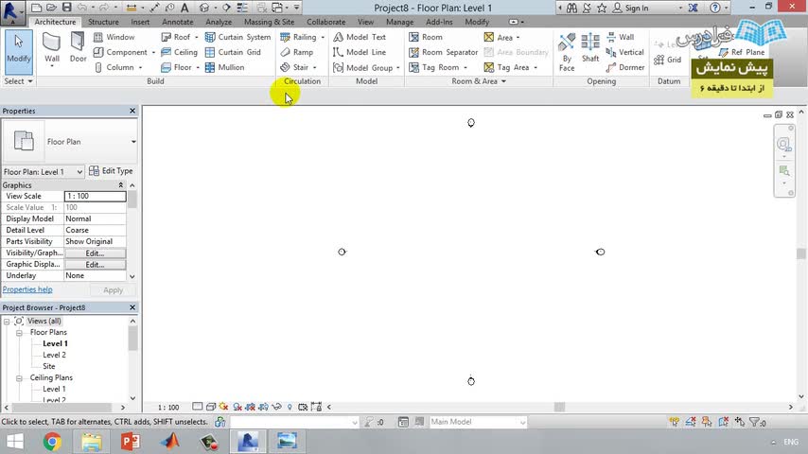Collapse the Ceiling Plans tree node

[19, 378]
